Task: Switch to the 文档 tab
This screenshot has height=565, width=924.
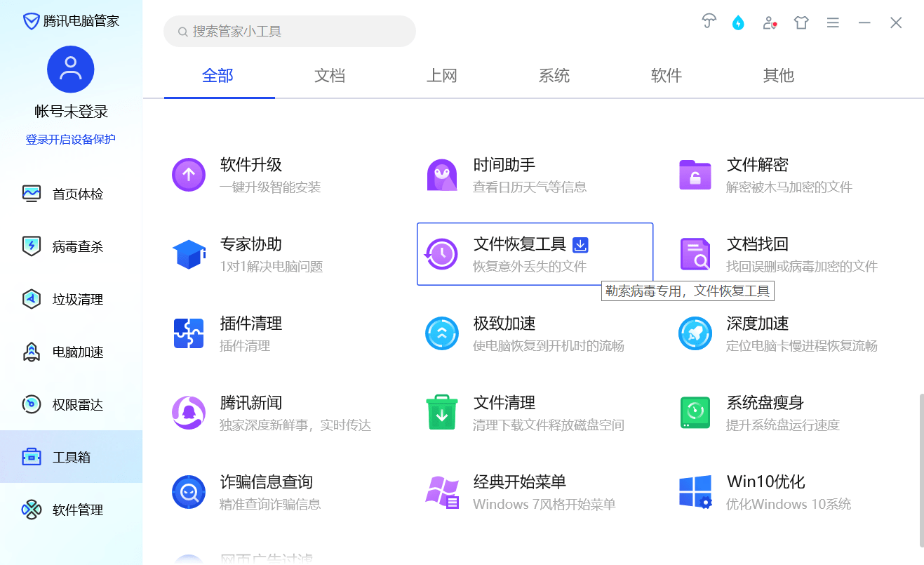Action: (x=330, y=76)
